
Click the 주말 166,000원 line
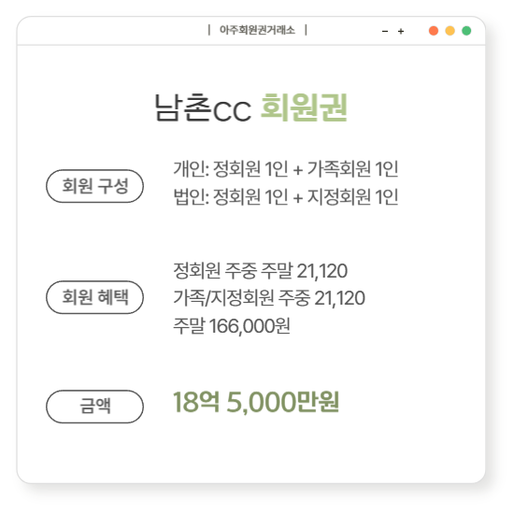(232, 326)
